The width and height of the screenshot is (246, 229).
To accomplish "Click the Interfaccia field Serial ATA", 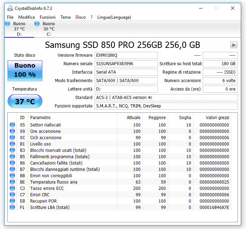I will click(126, 72).
